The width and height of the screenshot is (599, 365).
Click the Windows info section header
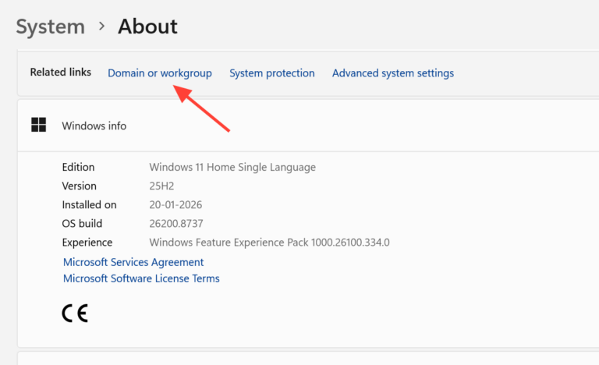[x=308, y=126]
